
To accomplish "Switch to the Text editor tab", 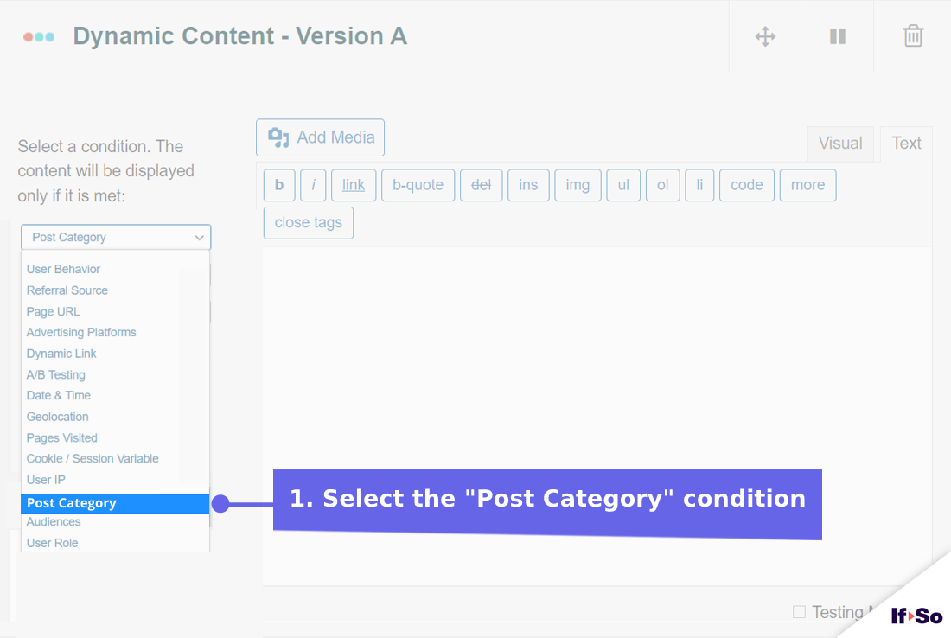I will click(905, 143).
